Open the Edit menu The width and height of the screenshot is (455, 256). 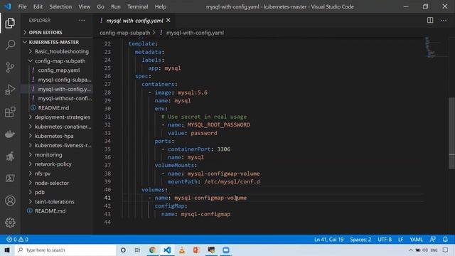[x=38, y=6]
